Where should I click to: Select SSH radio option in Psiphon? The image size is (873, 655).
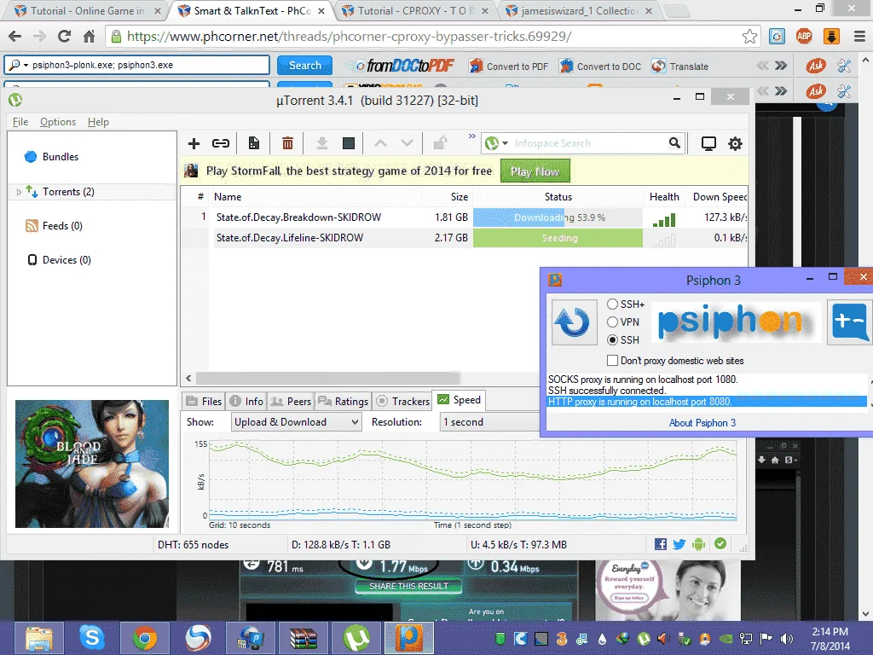612,339
